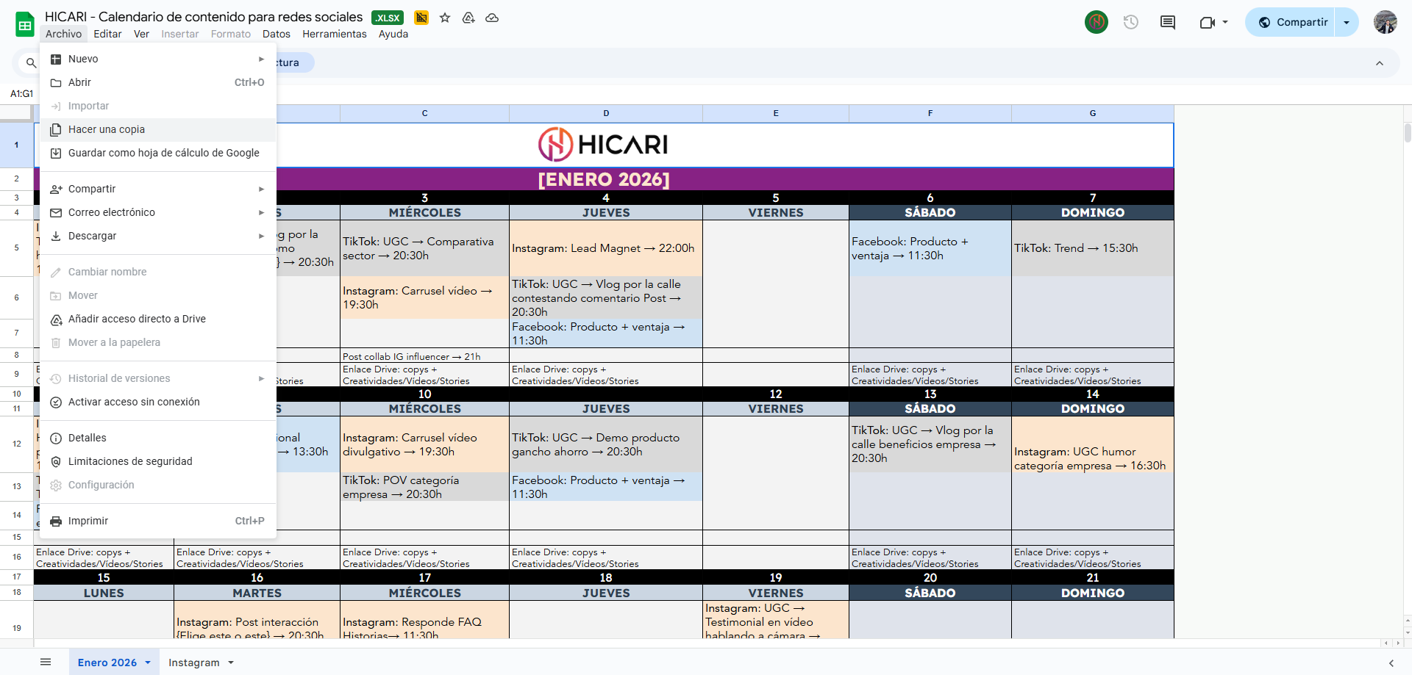The height and width of the screenshot is (675, 1412).
Task: Add shortcut to Drive with the triangle icon
Action: click(x=468, y=18)
